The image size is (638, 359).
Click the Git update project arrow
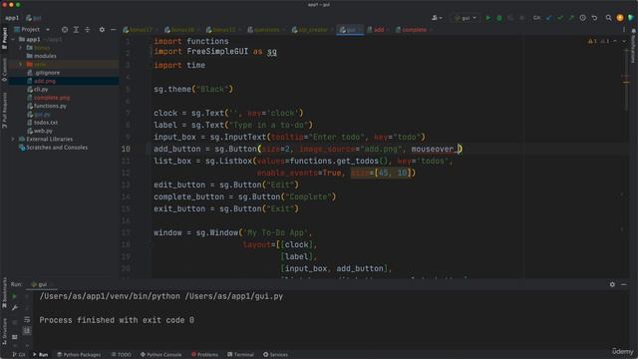point(549,18)
